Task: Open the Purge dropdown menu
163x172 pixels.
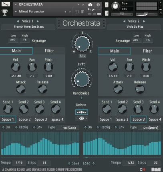Action: (99, 9)
